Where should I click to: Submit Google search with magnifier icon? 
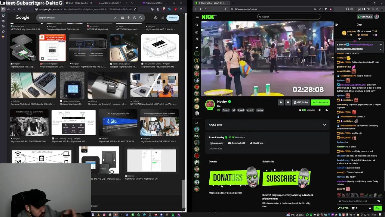pos(140,18)
